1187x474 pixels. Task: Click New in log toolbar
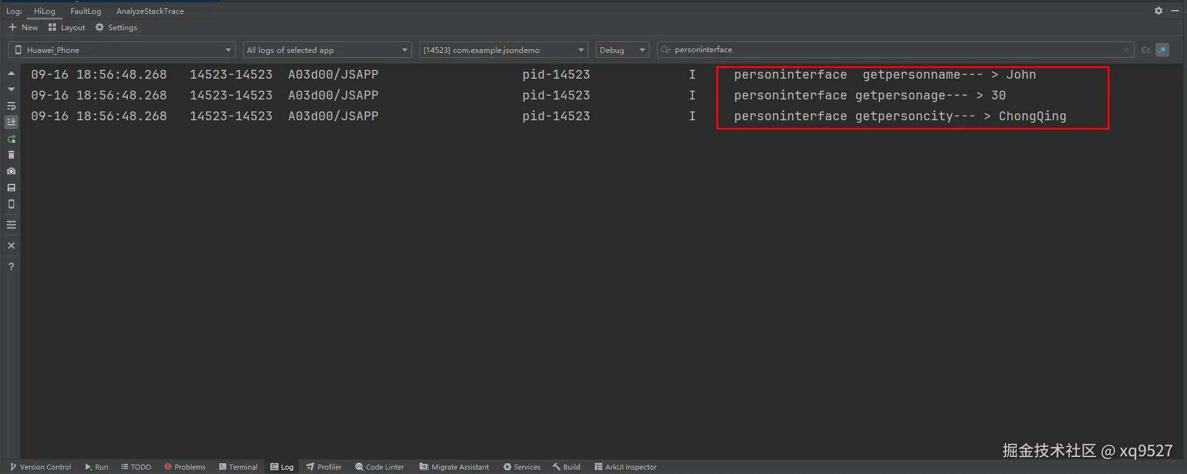(23, 28)
